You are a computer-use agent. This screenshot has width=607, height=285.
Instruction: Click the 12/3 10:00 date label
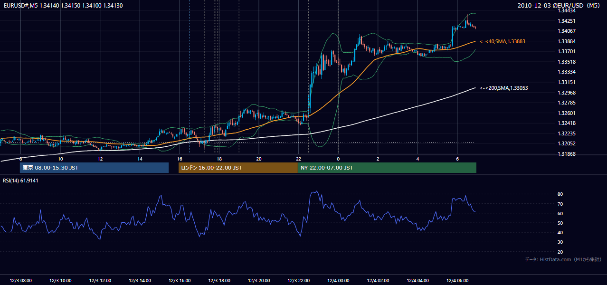[60, 281]
